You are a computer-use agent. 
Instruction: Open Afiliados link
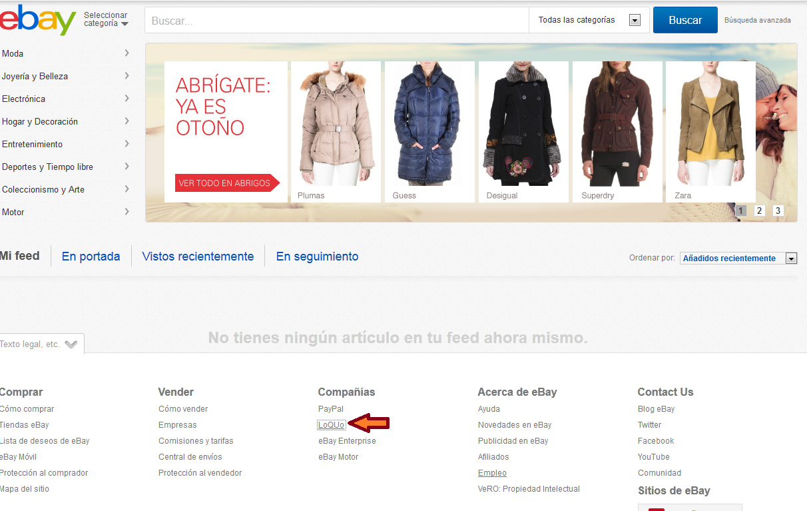coord(493,457)
